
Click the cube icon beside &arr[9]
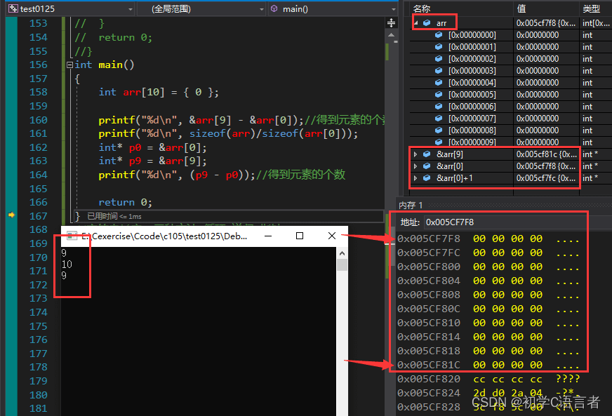point(427,154)
